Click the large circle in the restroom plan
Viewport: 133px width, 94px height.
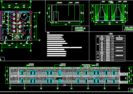24,16
